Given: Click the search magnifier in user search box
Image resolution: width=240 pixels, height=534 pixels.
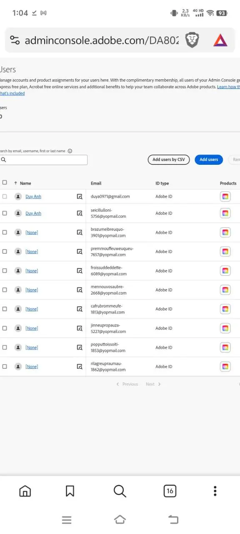Looking at the screenshot, I should point(3,160).
